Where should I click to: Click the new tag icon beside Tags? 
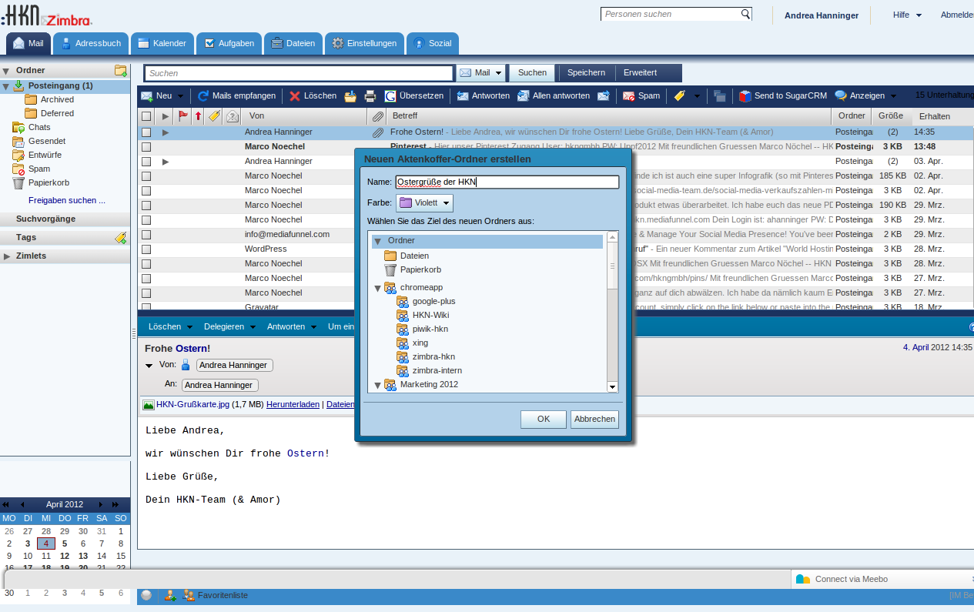(x=120, y=238)
